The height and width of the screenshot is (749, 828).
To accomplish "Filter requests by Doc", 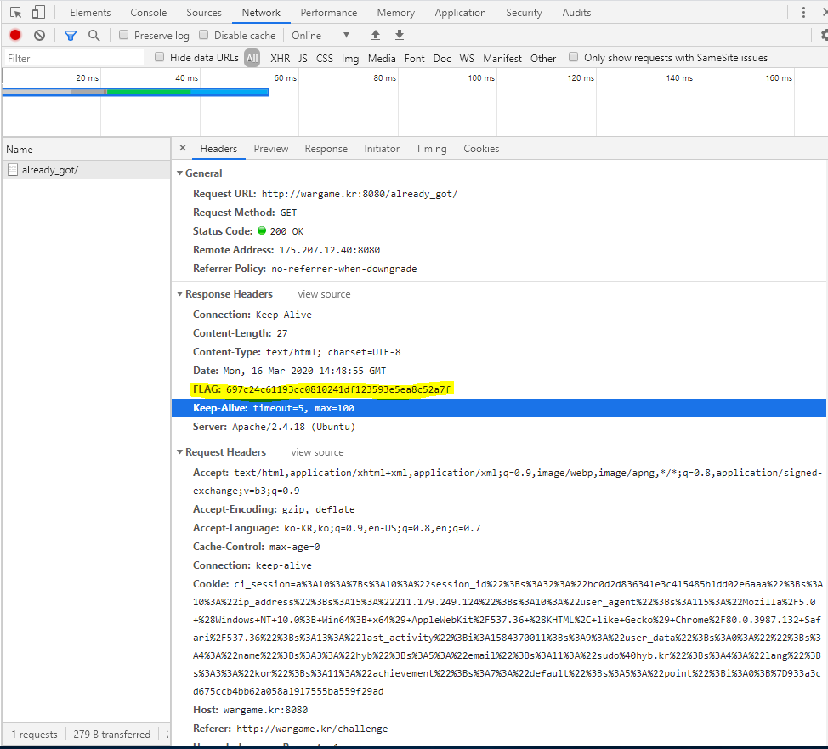I will point(442,58).
